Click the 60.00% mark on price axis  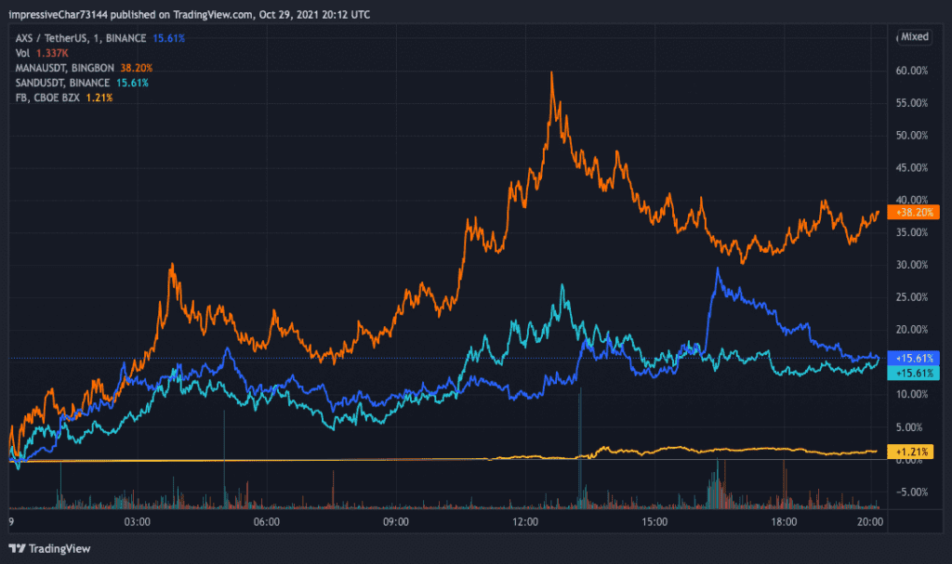912,71
